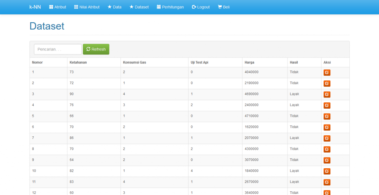Click ketahanan value 86 in row 7

(x=71, y=138)
